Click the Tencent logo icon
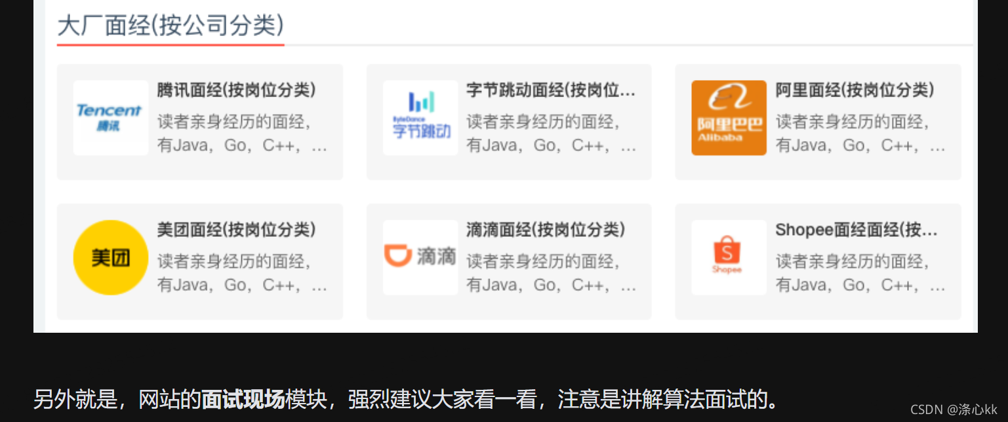Viewport: 1008px width, 422px height. [x=111, y=117]
